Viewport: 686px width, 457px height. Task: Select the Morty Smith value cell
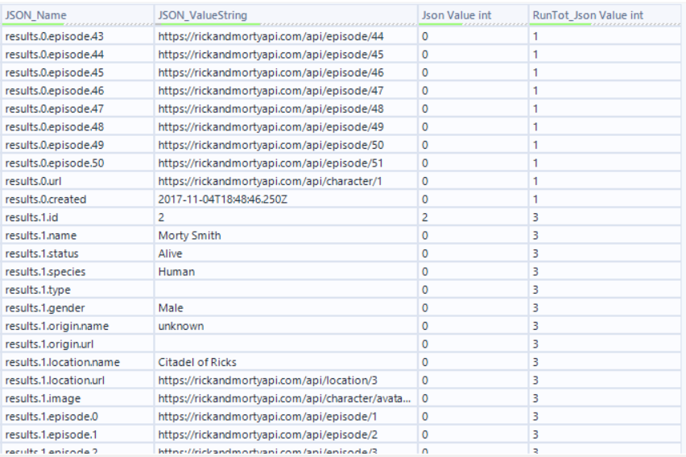[x=286, y=236]
